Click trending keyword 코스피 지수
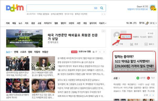Viewport: 158px width, 101px height. 31,14
